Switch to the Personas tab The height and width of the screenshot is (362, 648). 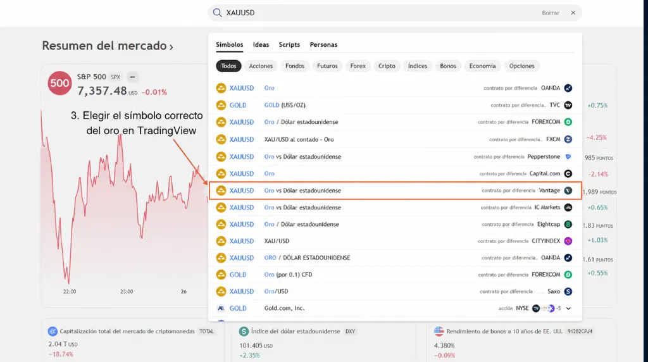323,45
